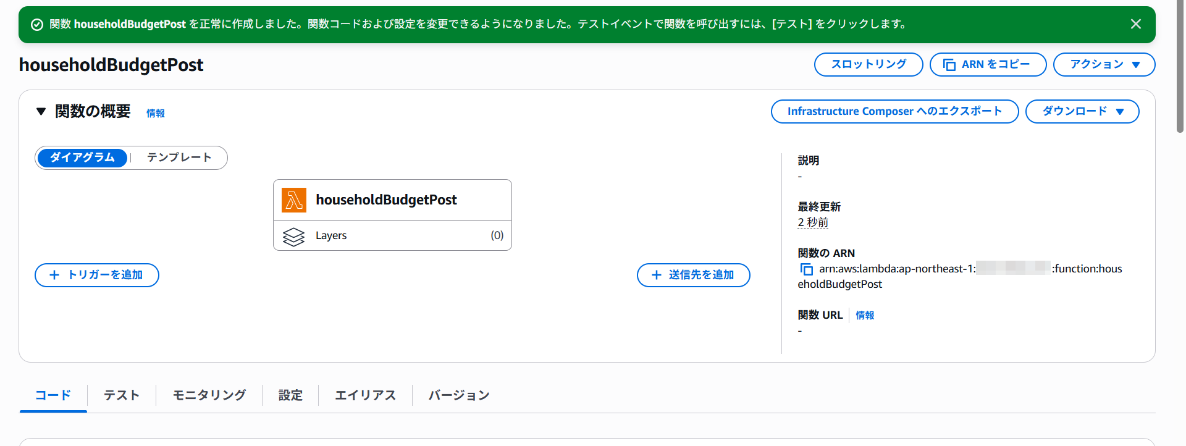Open the アクション dropdown menu
The width and height of the screenshot is (1186, 446).
click(1103, 64)
